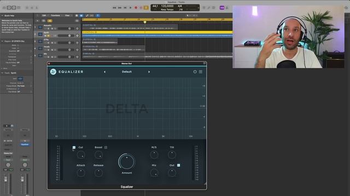This screenshot has width=350, height=196.
Task: Add a new track with plus button
Action: coord(37,21)
